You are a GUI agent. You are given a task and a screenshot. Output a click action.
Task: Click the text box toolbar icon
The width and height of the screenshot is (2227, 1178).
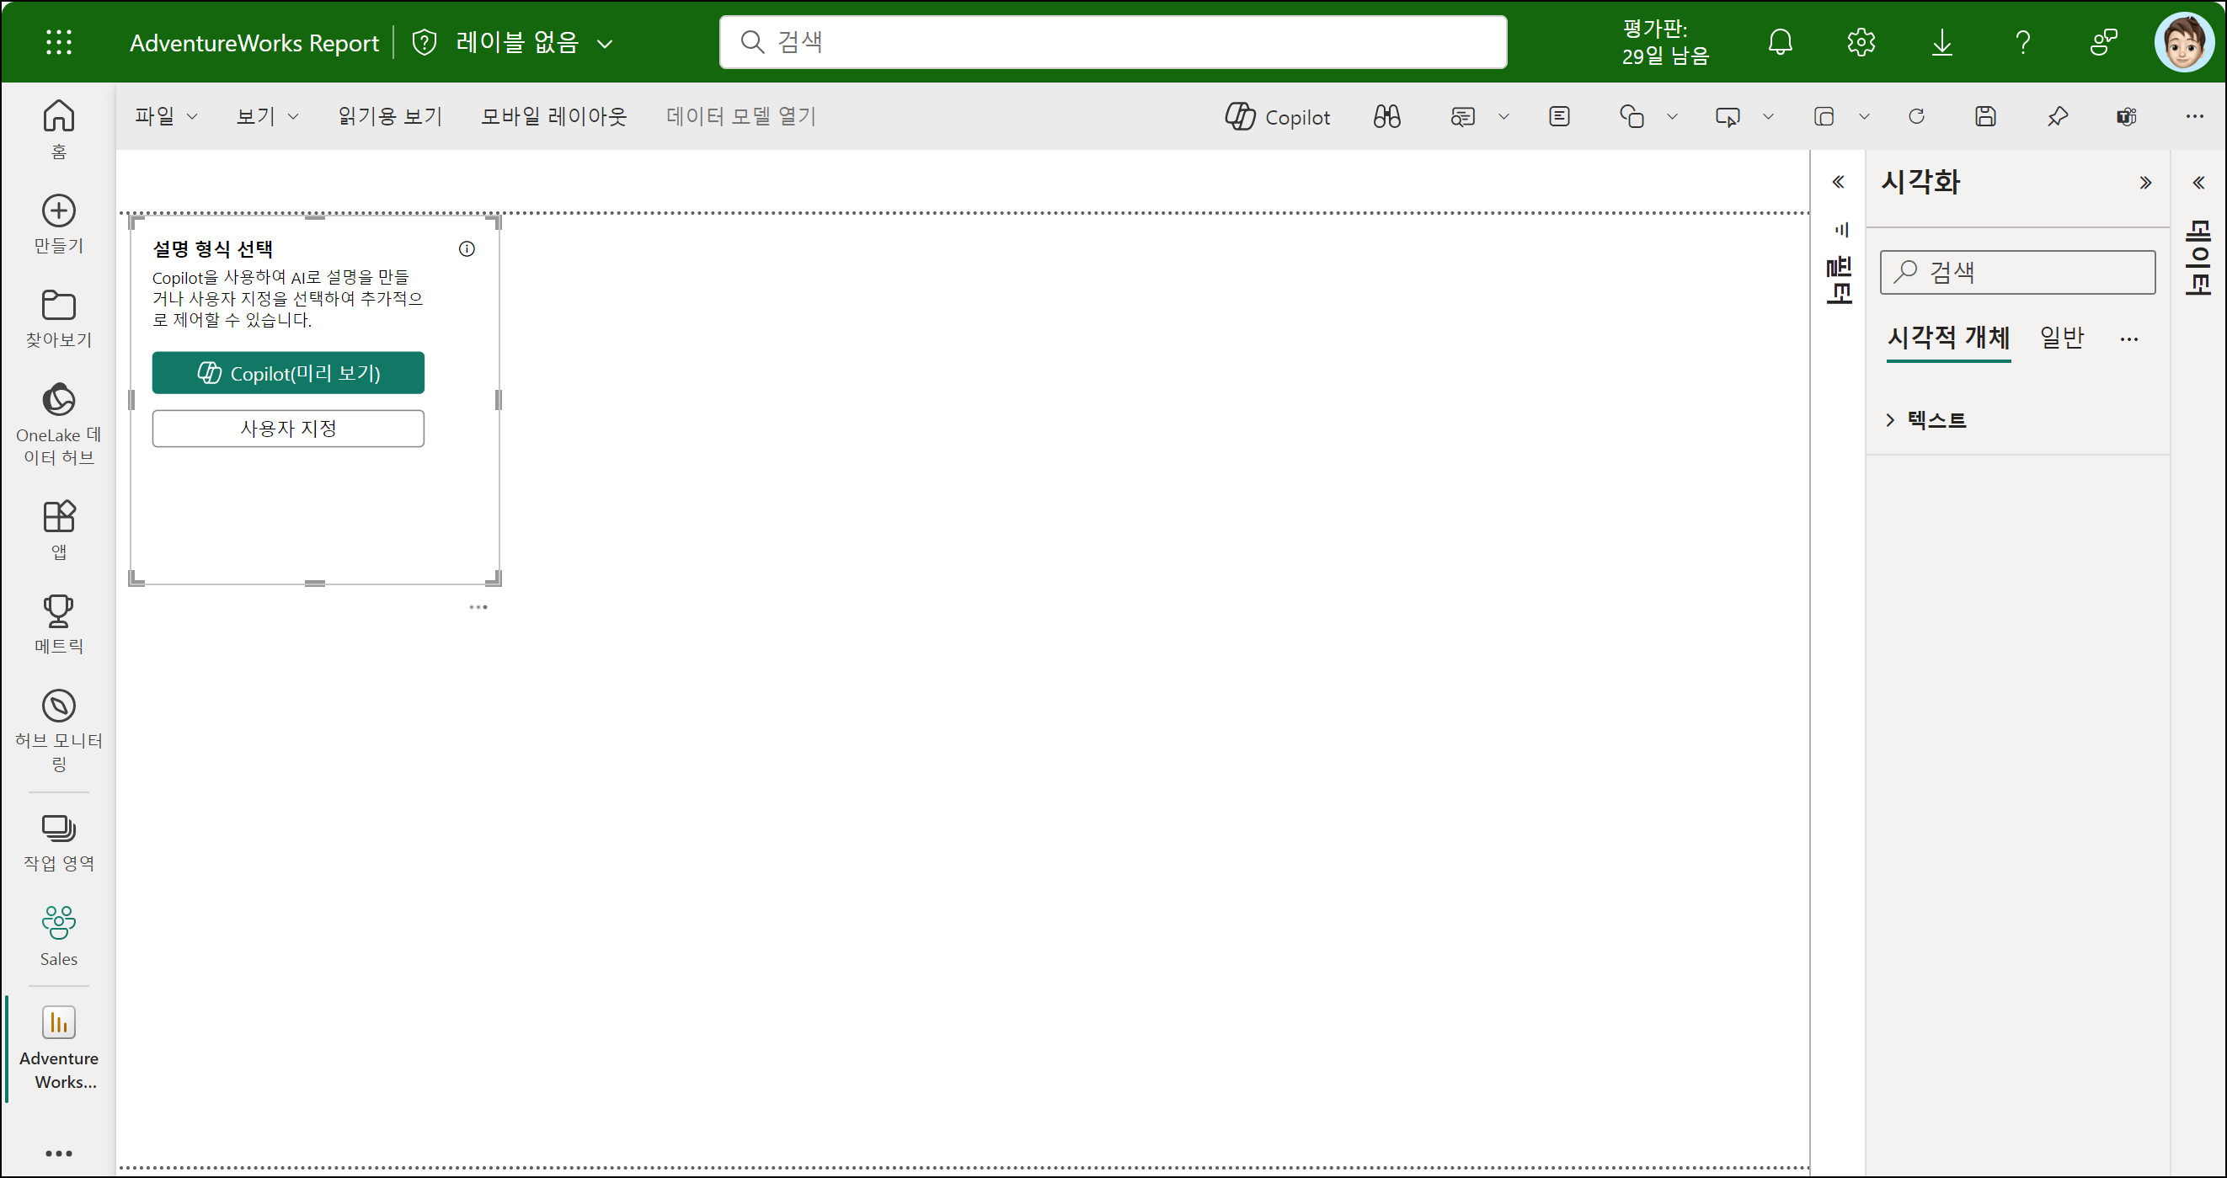click(x=1559, y=117)
